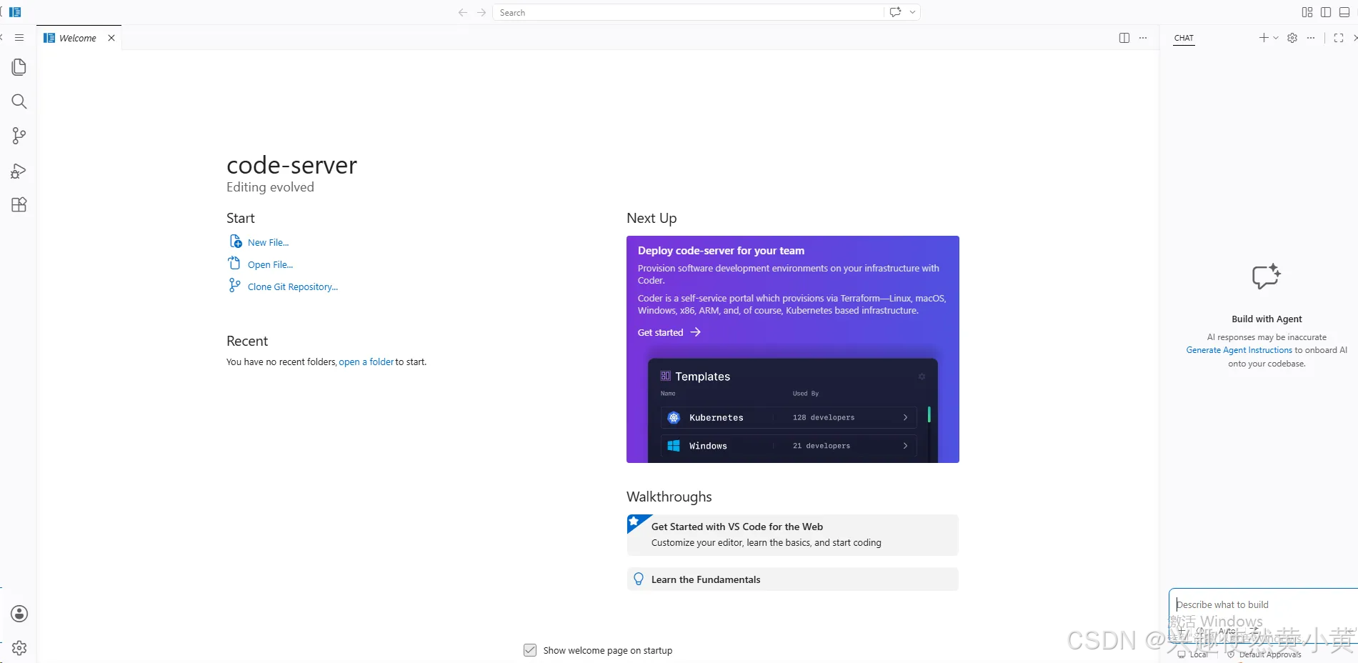Open chat panel More Actions ellipsis
The height and width of the screenshot is (663, 1358).
[x=1311, y=38]
